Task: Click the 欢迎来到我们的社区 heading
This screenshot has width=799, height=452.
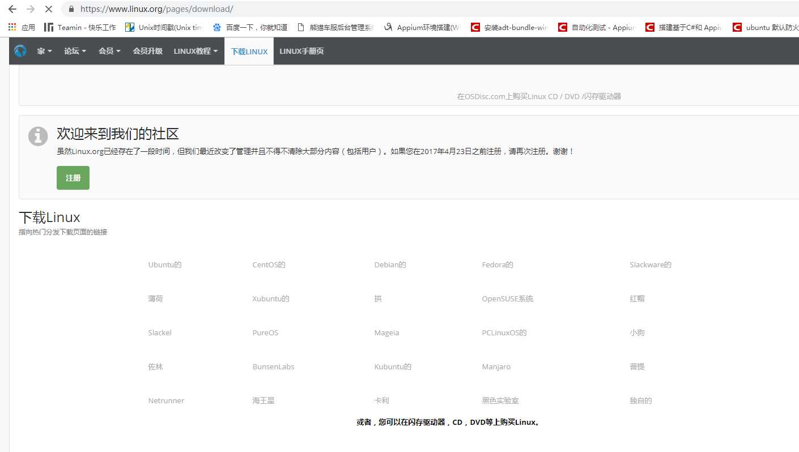Action: click(118, 134)
